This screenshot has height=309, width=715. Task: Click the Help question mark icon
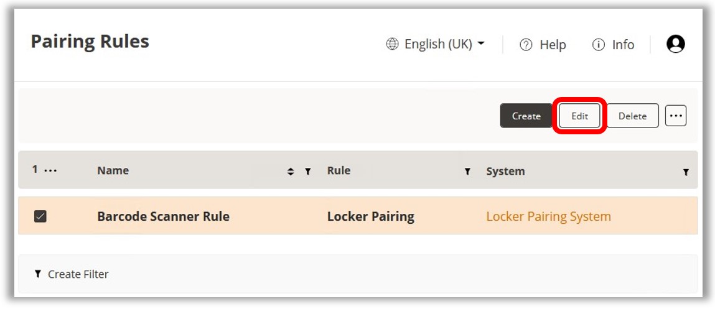point(526,45)
